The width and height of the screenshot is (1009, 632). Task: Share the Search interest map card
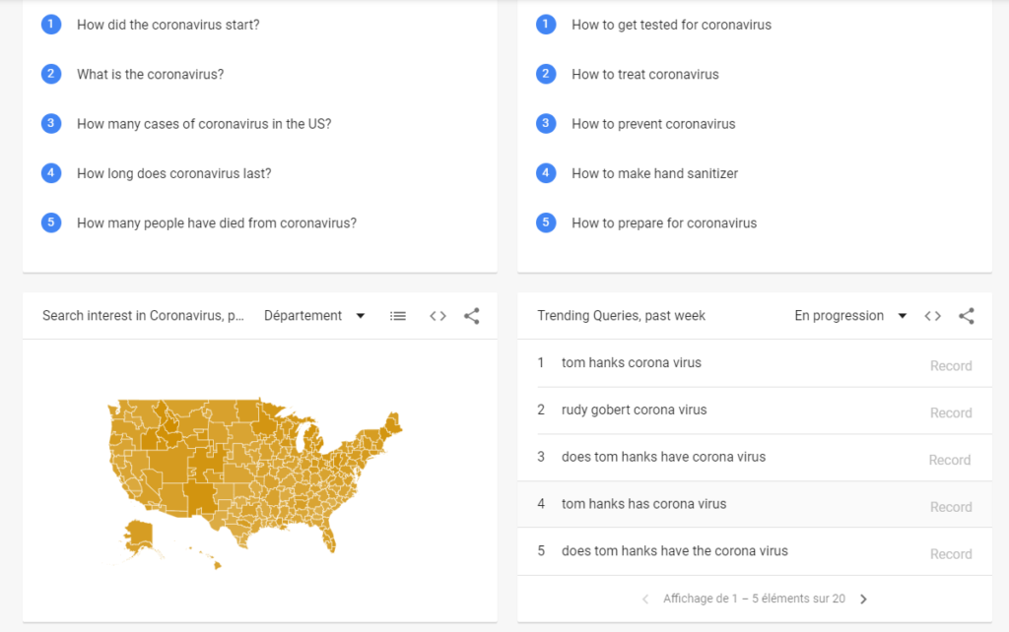pos(472,316)
